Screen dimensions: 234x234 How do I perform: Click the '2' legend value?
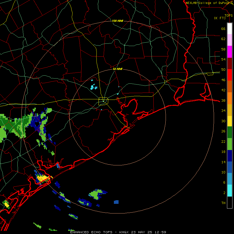(224, 193)
